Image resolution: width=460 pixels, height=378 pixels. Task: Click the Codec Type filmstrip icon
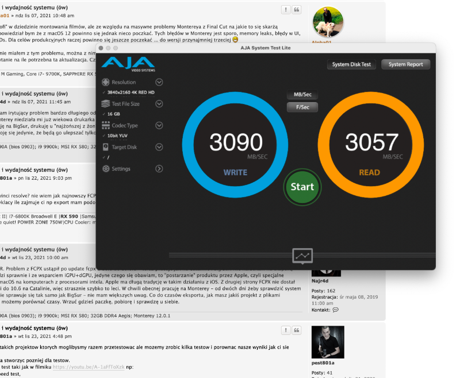coord(106,125)
